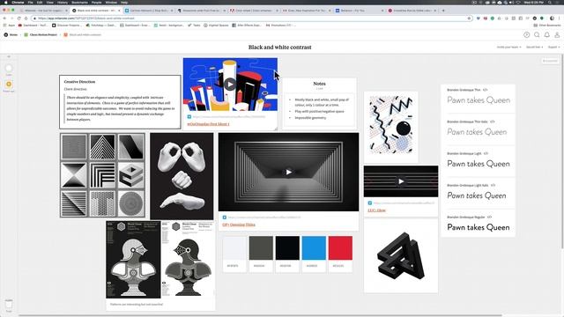564x317 pixels.
Task: Select the white color circle tool in sidebar
Action: pos(9,69)
